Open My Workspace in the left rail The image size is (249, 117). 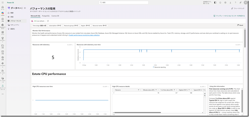[x=2, y=87]
